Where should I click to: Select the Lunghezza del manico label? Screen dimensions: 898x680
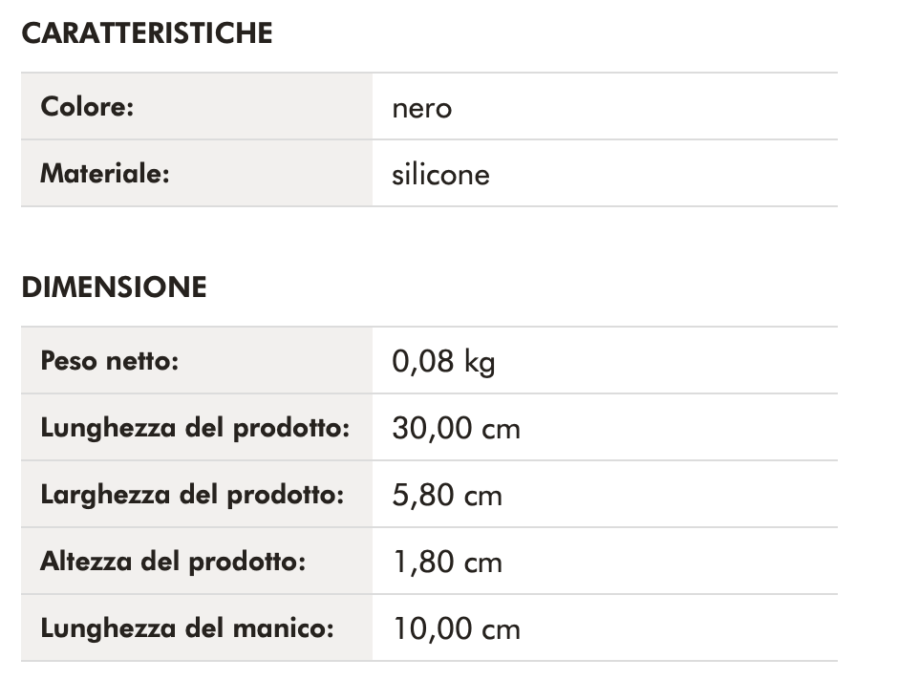coord(187,628)
